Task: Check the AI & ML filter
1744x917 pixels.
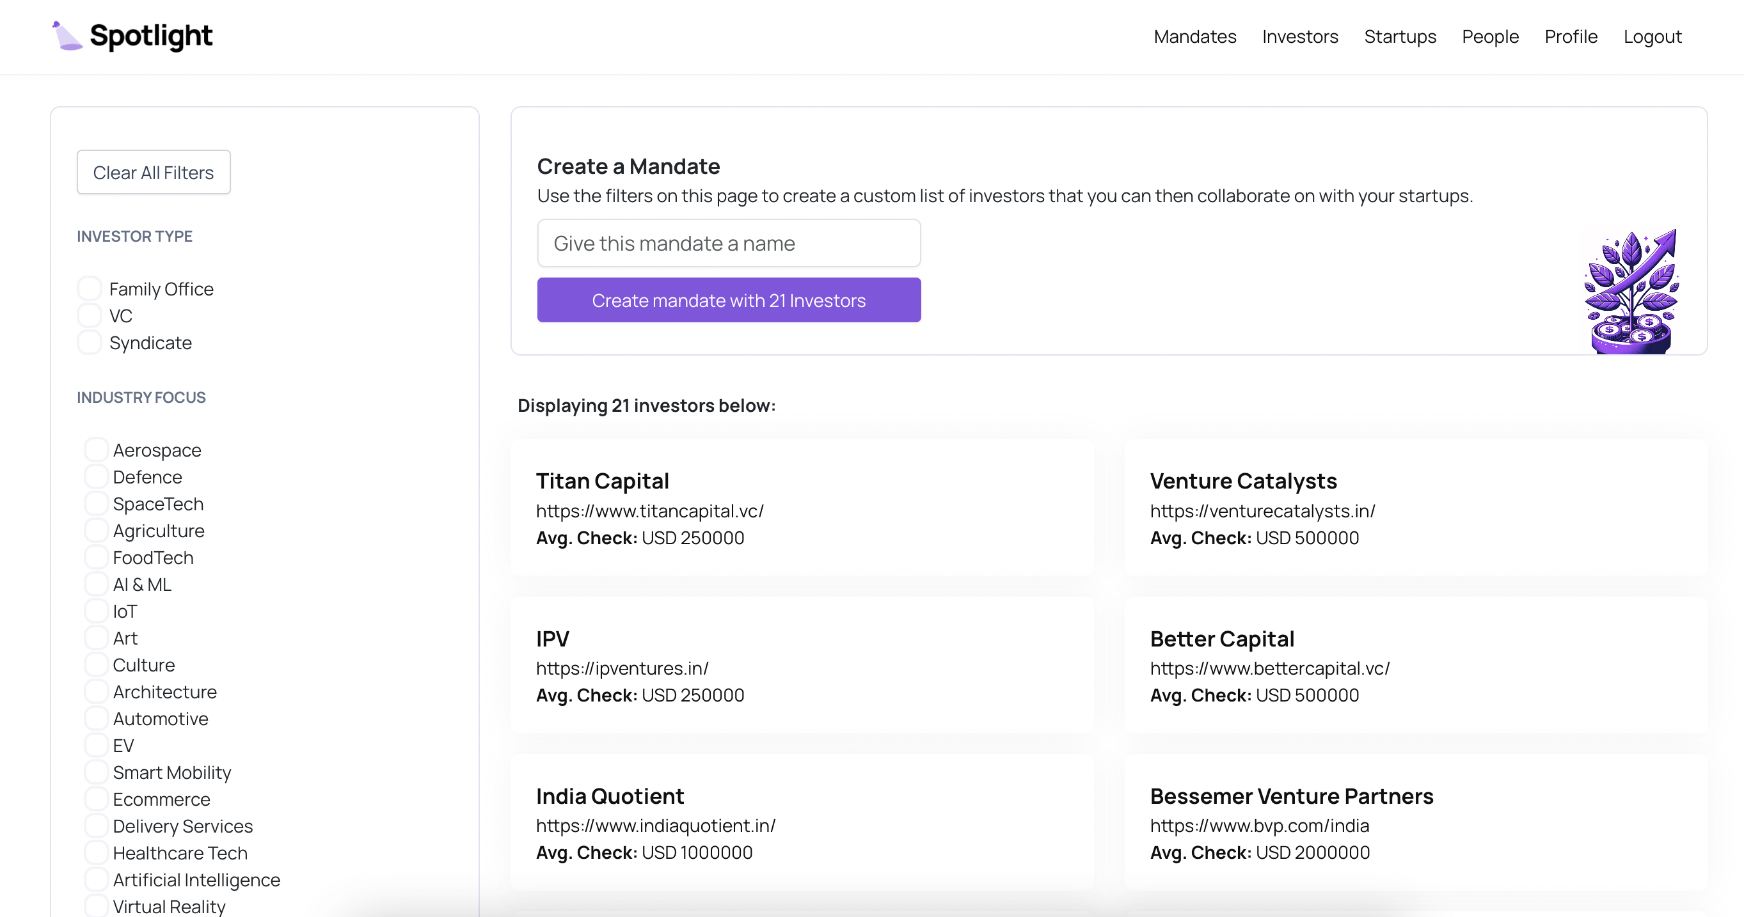Action: pos(96,583)
